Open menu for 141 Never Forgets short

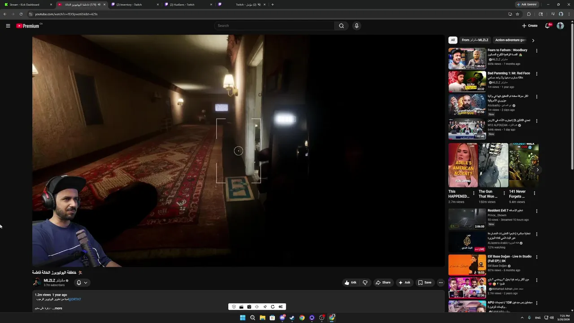534,193
